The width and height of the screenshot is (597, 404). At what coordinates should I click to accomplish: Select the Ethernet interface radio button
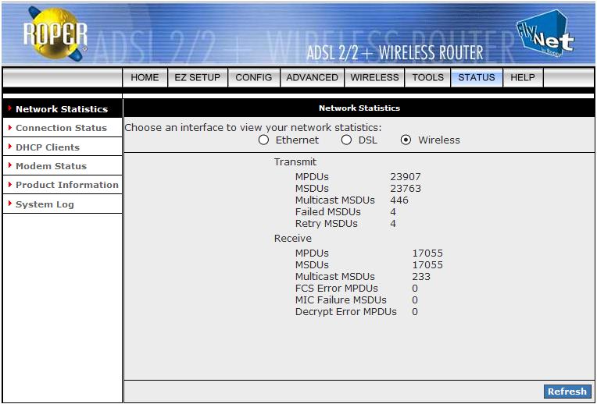pyautogui.click(x=263, y=140)
